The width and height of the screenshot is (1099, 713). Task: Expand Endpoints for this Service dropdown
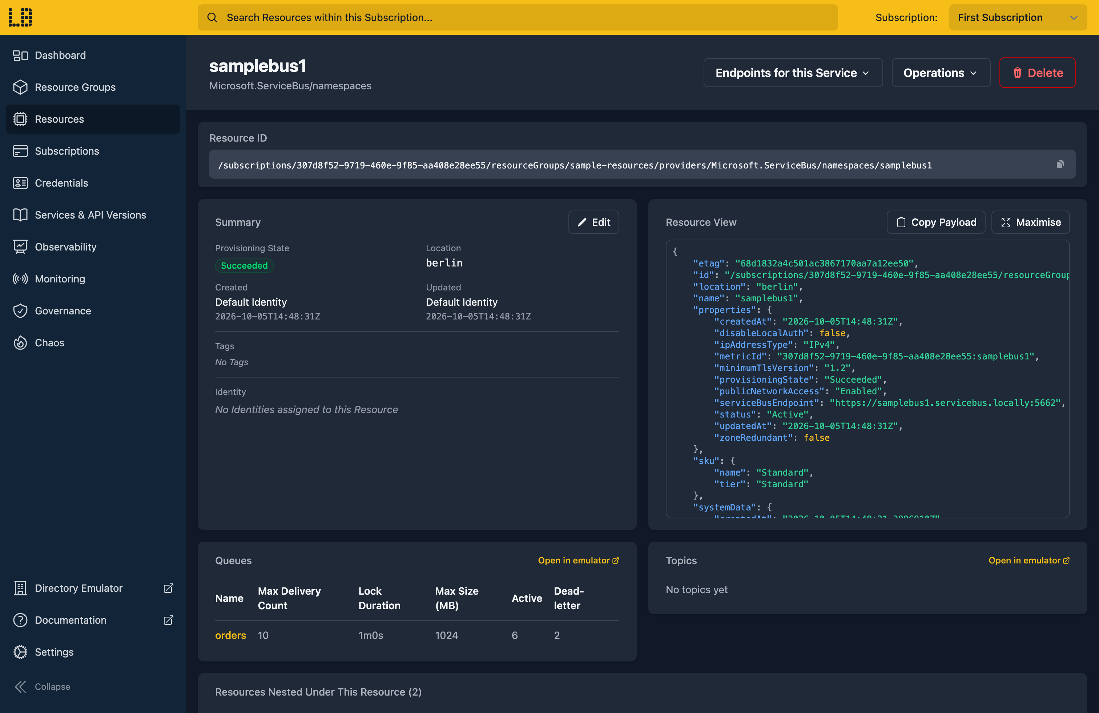coord(793,73)
